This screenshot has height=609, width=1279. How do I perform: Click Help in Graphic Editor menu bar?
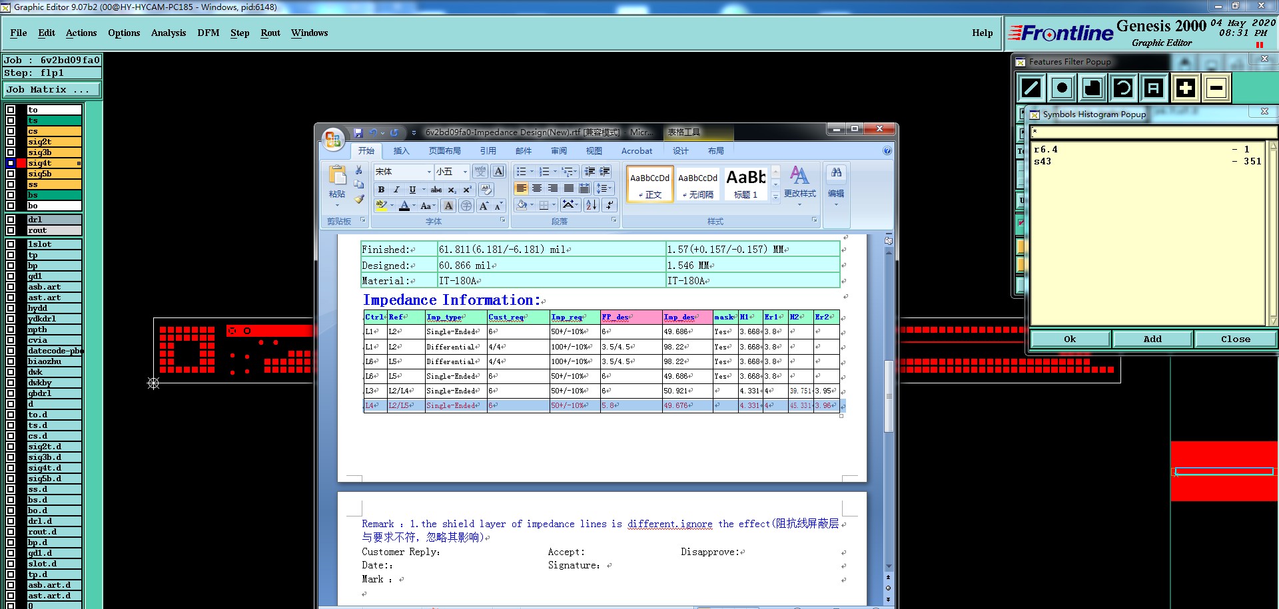(x=983, y=33)
